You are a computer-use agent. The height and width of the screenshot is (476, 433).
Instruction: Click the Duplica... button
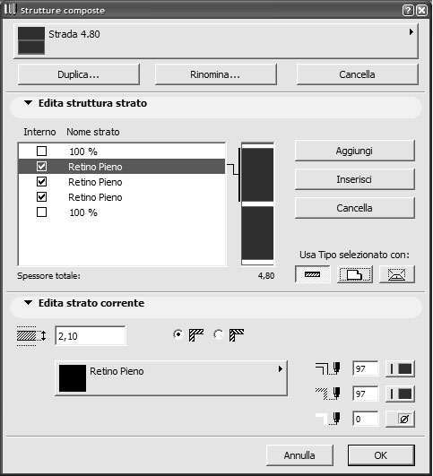click(79, 74)
